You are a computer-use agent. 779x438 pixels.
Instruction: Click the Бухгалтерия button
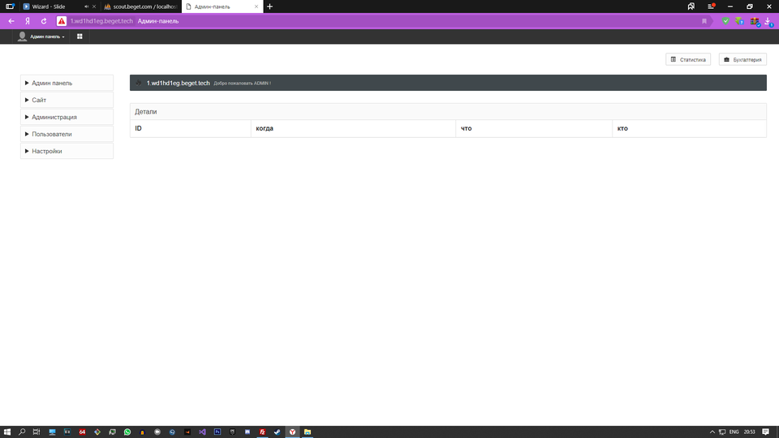742,59
